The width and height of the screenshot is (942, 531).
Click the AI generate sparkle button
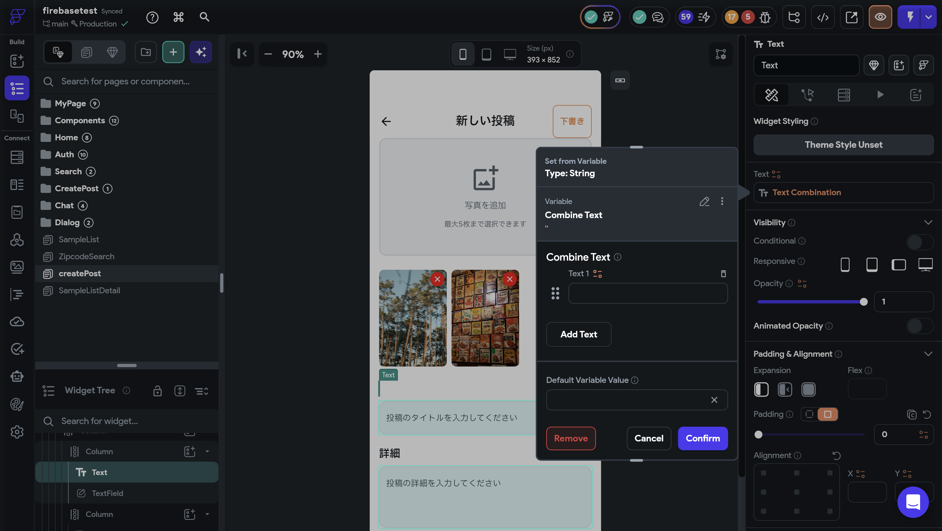pos(201,52)
